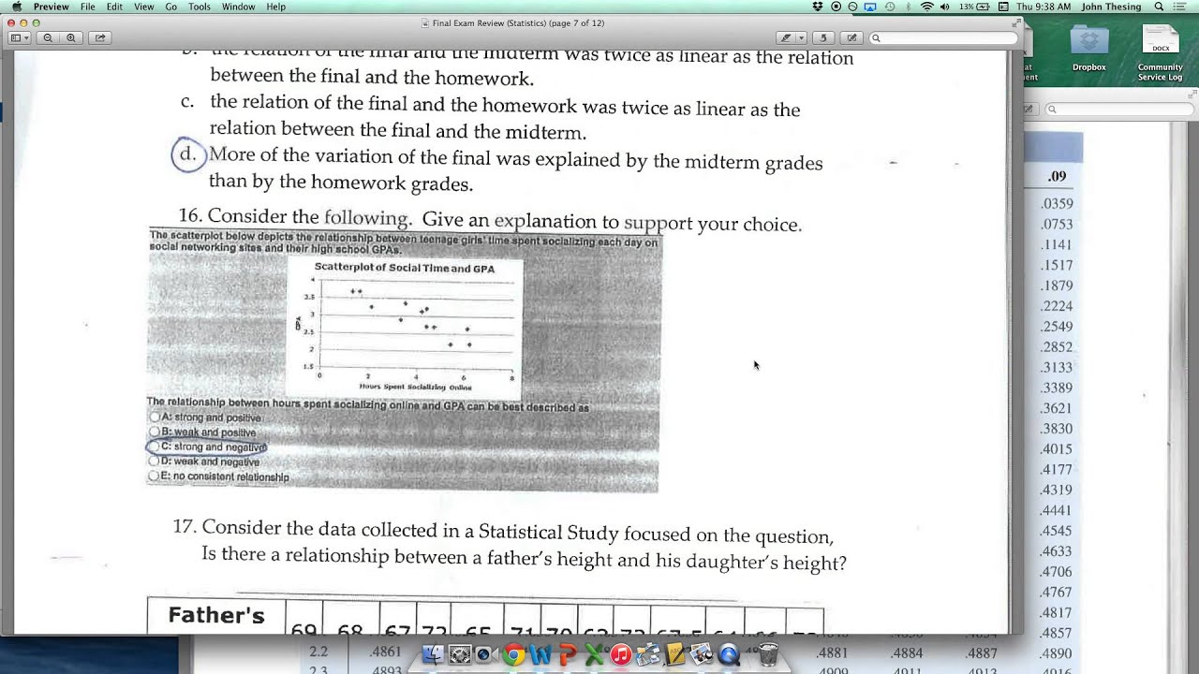Open Community Service Log docx file on desktop
The width and height of the screenshot is (1199, 674).
pyautogui.click(x=1161, y=52)
